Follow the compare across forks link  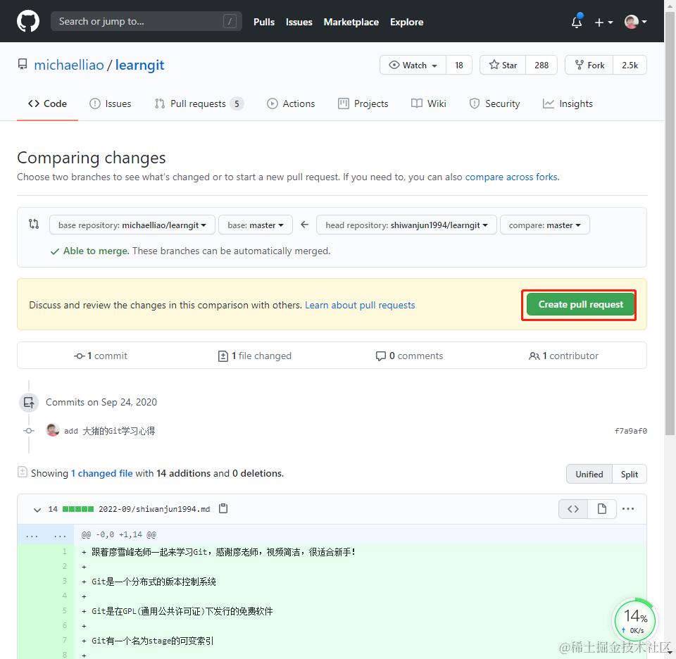[x=512, y=177]
